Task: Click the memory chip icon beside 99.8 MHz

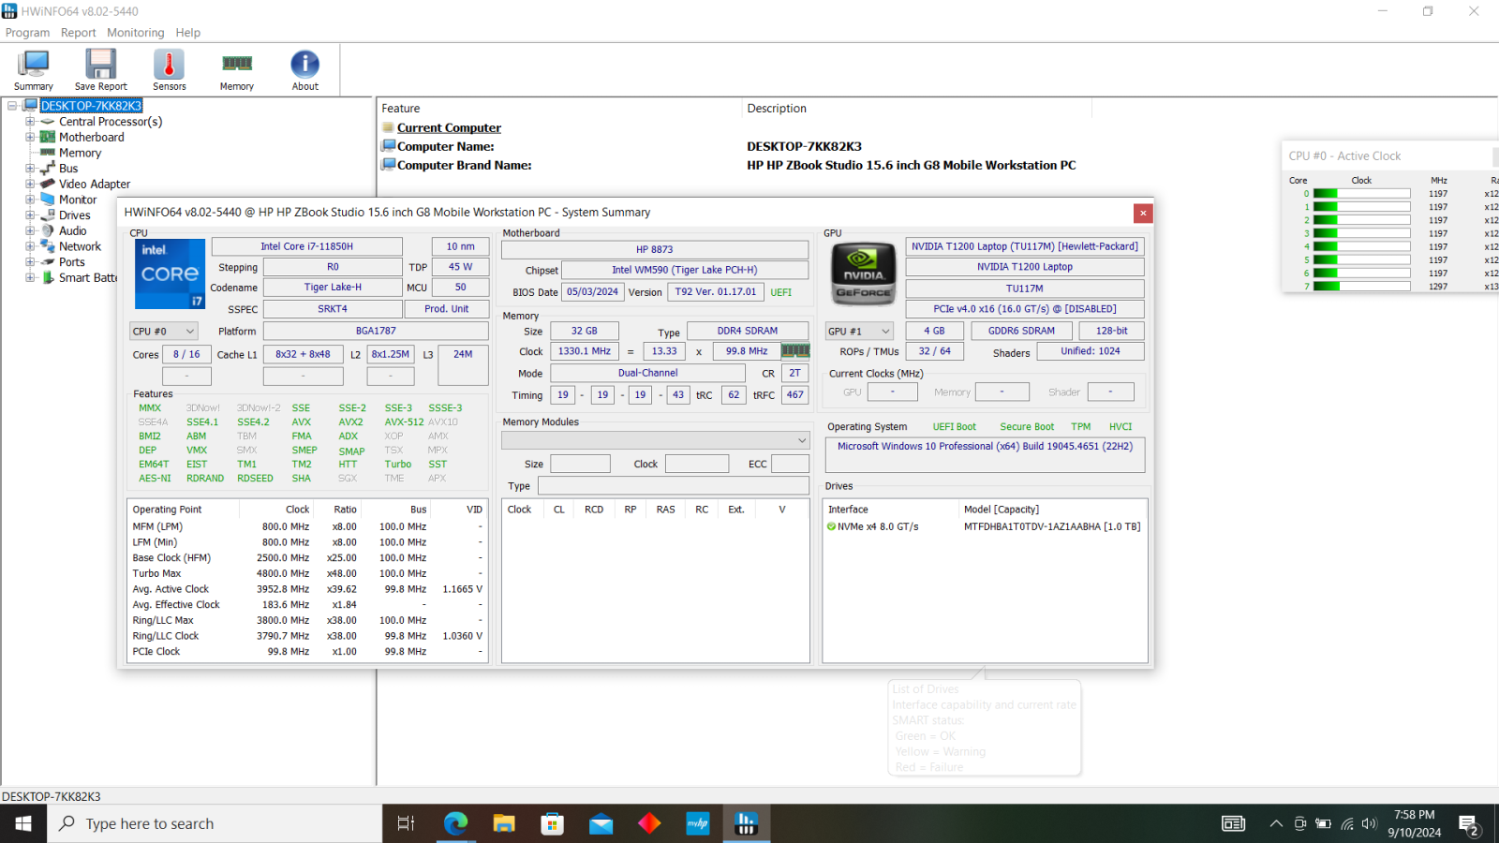Action: [795, 351]
